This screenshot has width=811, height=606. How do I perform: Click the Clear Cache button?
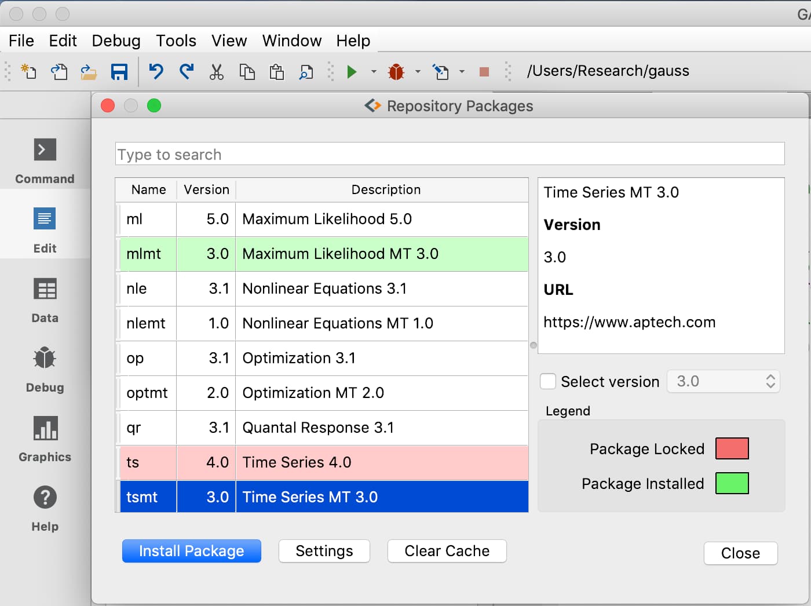click(447, 551)
